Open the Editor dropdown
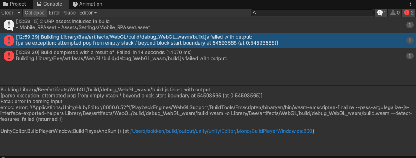This screenshot has height=158, width=416. [88, 13]
